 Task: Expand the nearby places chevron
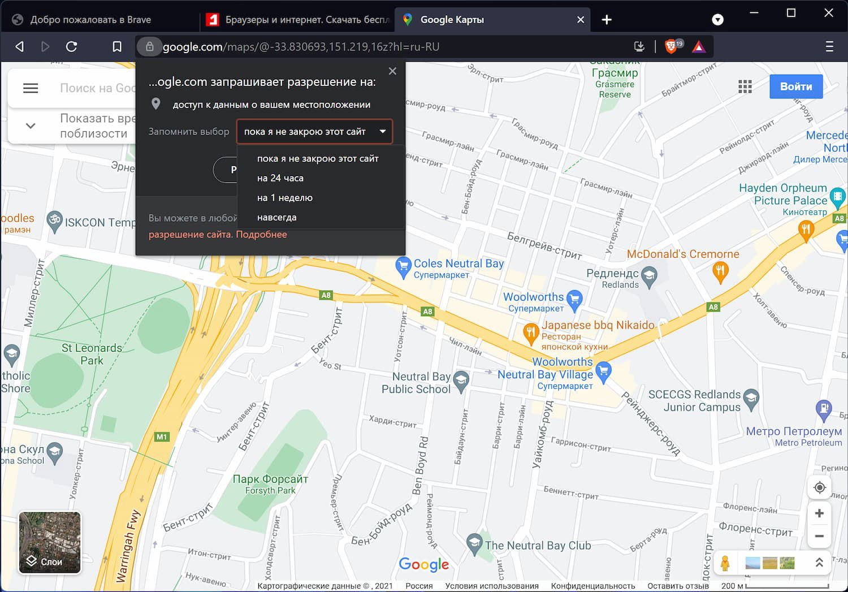pos(31,126)
